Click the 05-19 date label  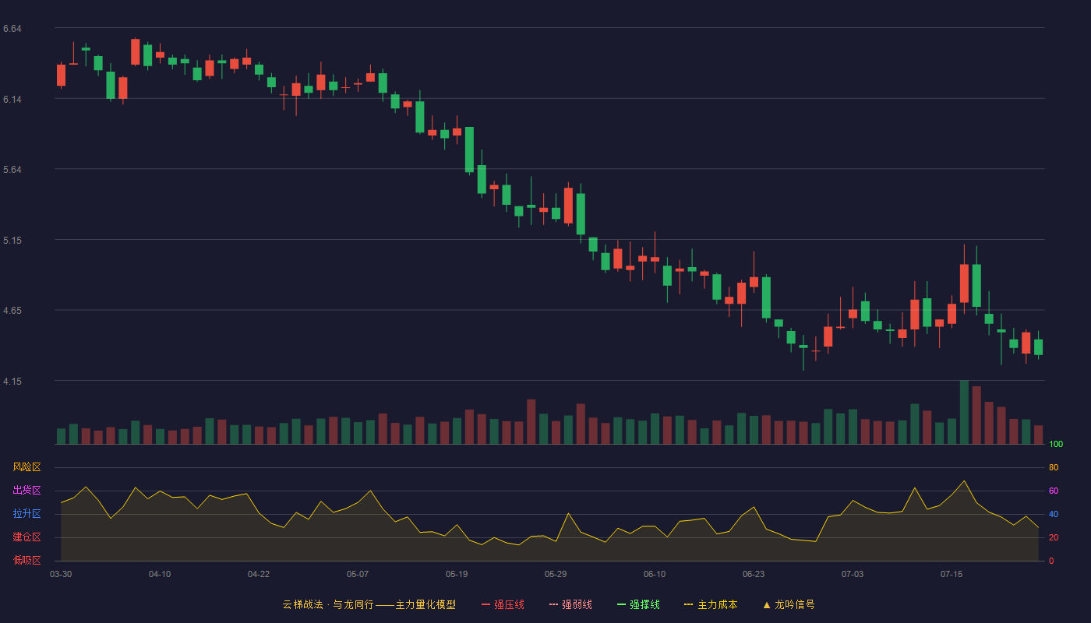[x=457, y=574]
